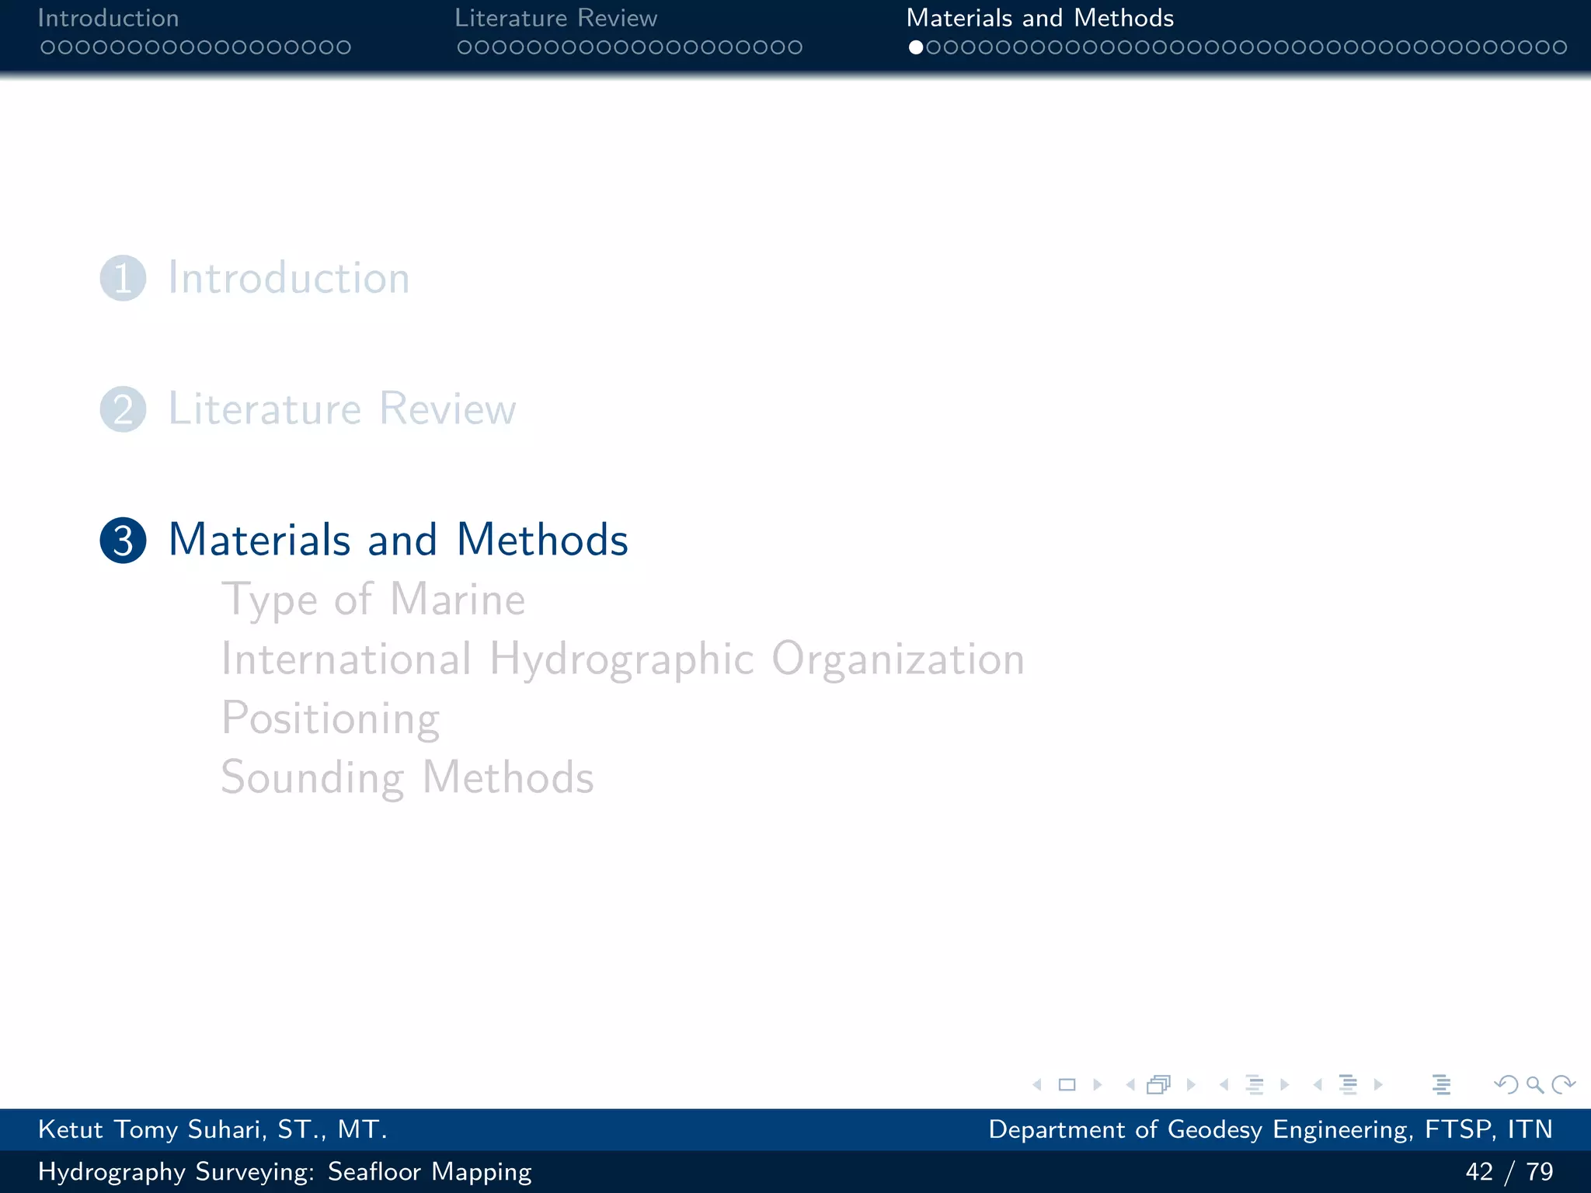Jump to previous section using the arrow left of the section icon
This screenshot has height=1193, width=1591.
coord(1318,1084)
